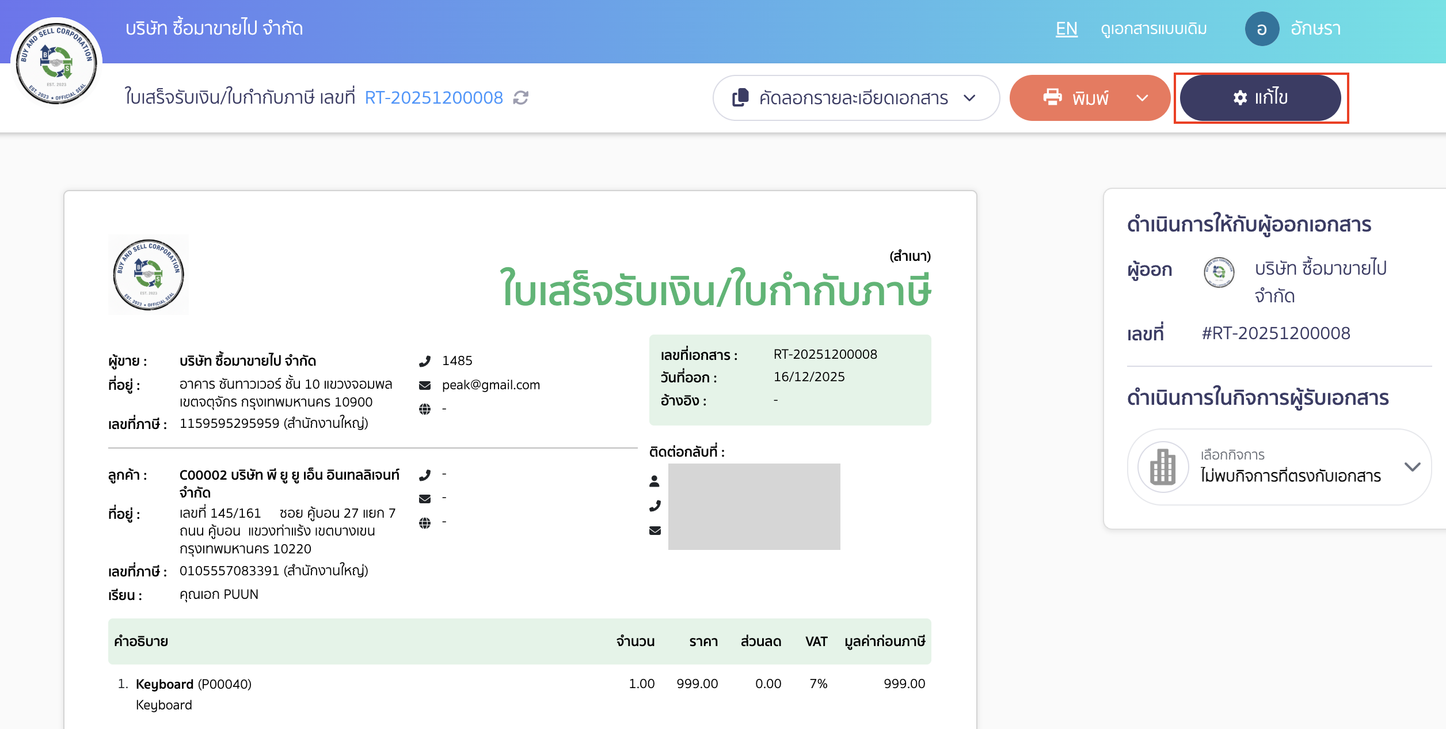1446x729 pixels.
Task: Select the printer icon in the orange พิมพ์ button
Action: click(1053, 98)
